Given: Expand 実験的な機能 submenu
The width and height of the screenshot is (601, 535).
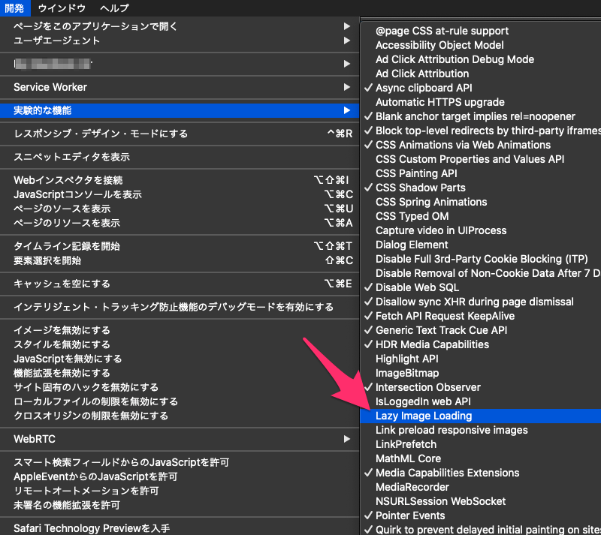Looking at the screenshot, I should pyautogui.click(x=180, y=110).
